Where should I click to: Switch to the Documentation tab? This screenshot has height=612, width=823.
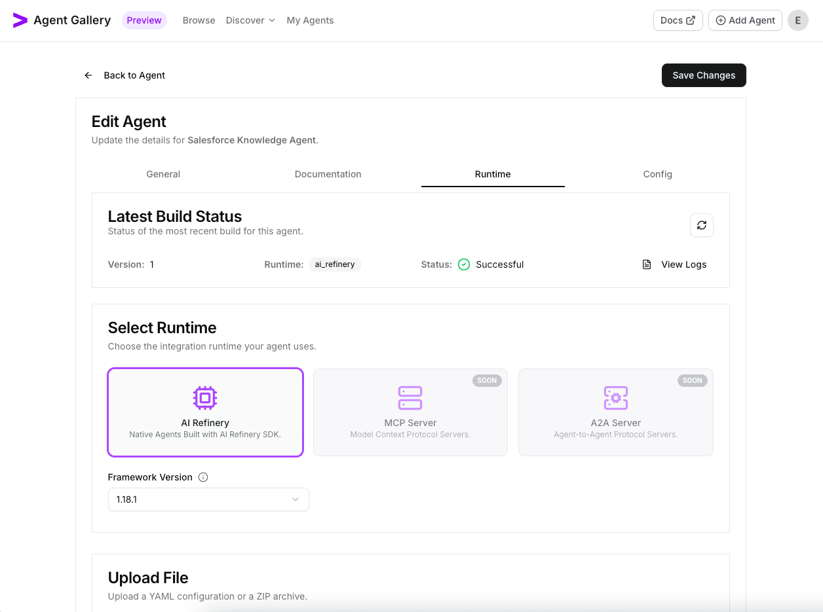click(x=328, y=174)
